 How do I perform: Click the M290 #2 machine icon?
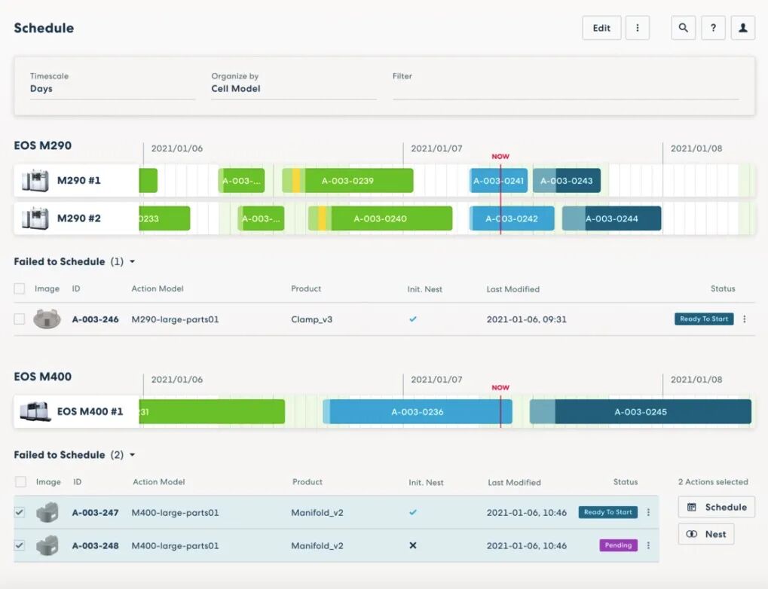click(x=35, y=218)
